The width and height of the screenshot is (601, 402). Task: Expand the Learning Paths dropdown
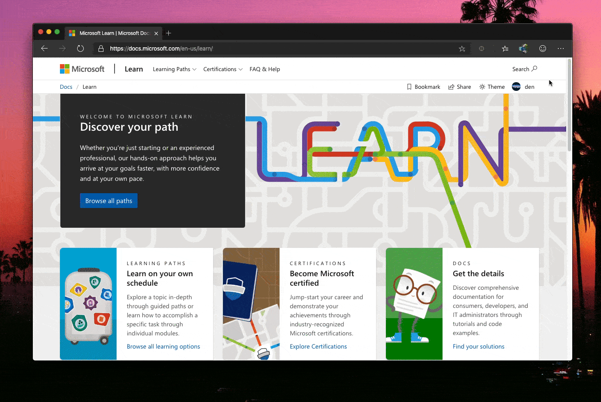(174, 69)
